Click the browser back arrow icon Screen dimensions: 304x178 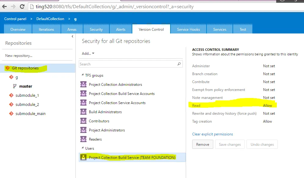pos(4,6)
